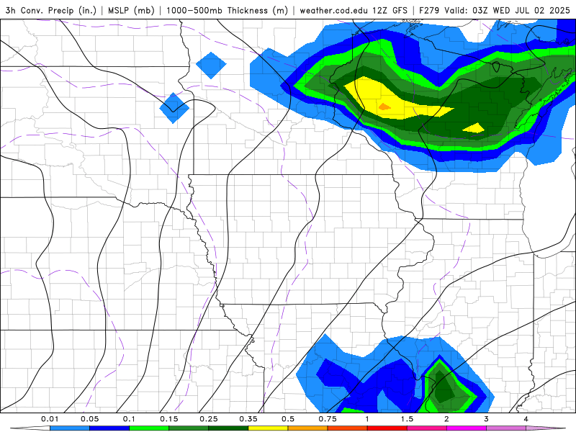Click the '1.5' legend value

click(x=407, y=419)
